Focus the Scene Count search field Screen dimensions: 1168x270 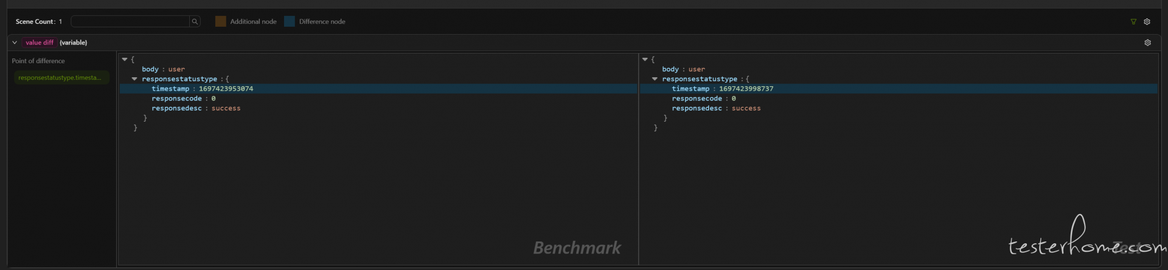[130, 21]
